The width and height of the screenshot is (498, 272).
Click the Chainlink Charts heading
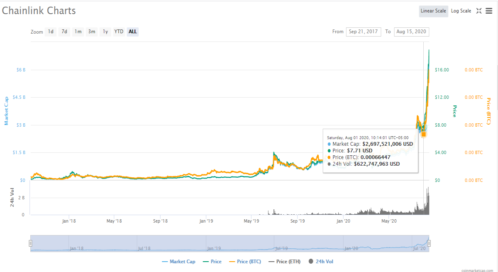[x=39, y=11]
